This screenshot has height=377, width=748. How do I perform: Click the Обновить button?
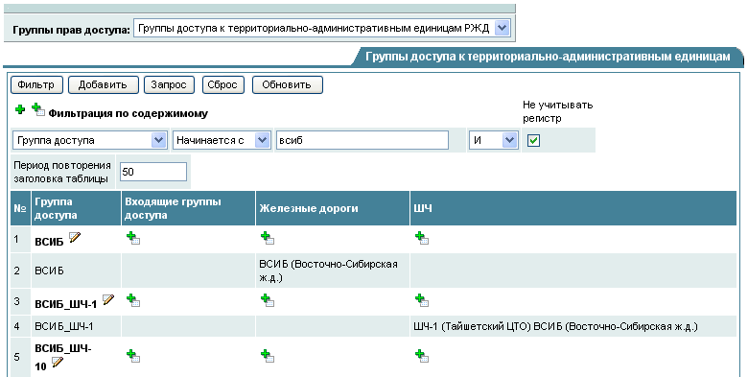287,85
